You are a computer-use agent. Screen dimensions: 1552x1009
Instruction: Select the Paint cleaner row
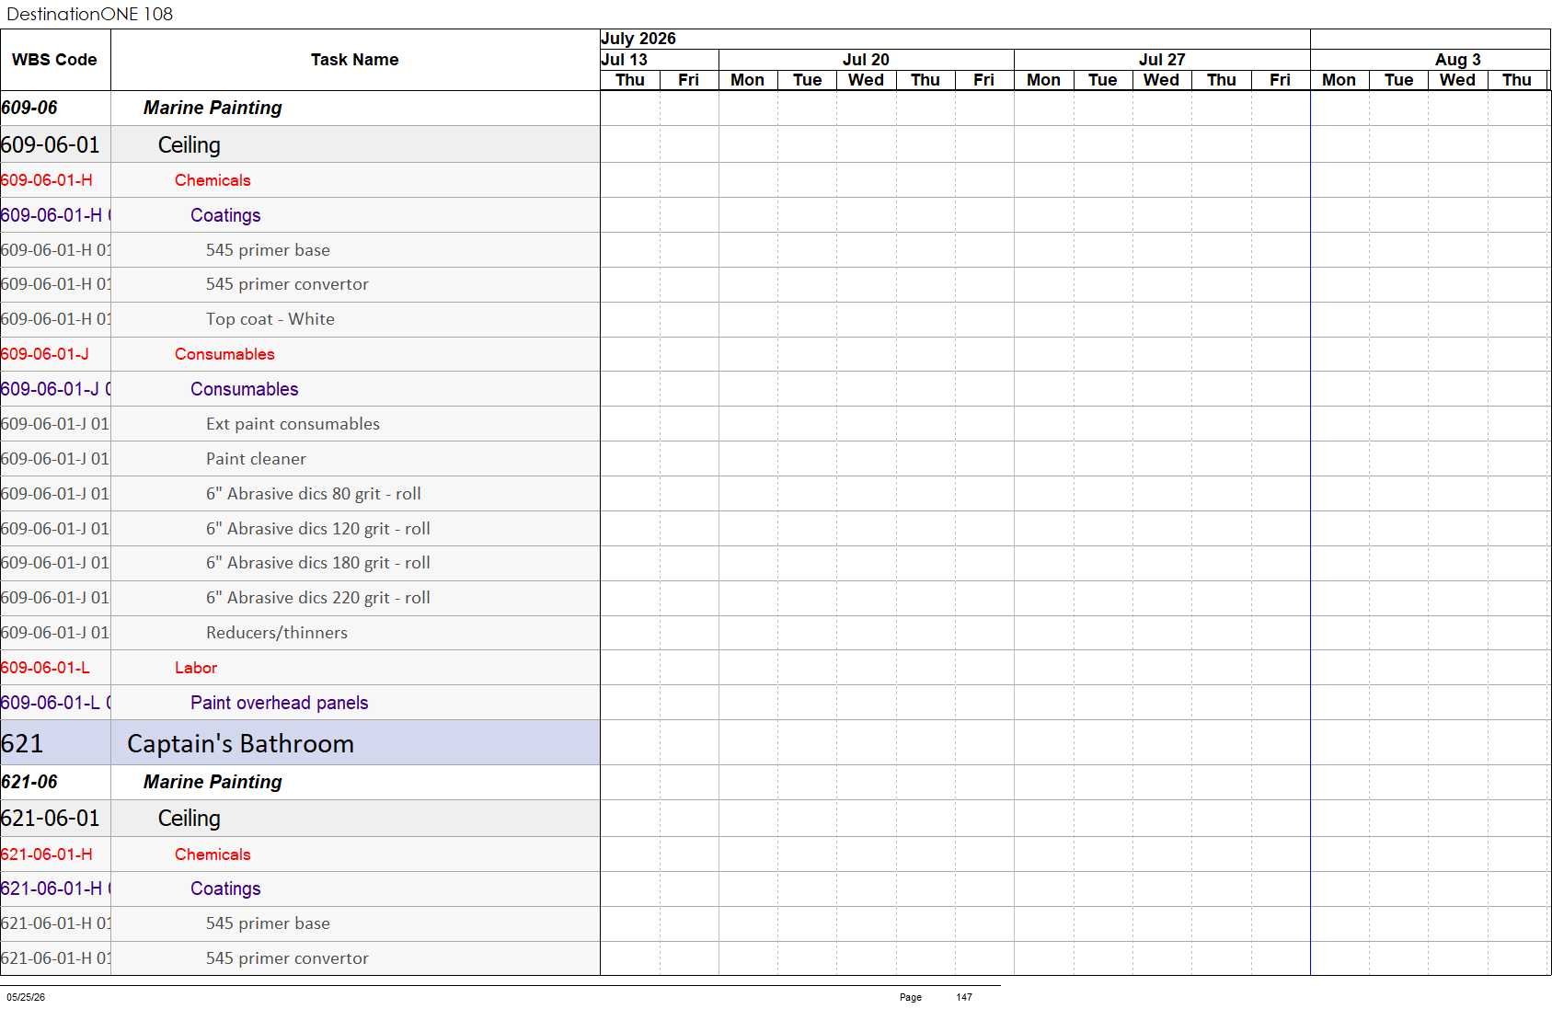300,459
